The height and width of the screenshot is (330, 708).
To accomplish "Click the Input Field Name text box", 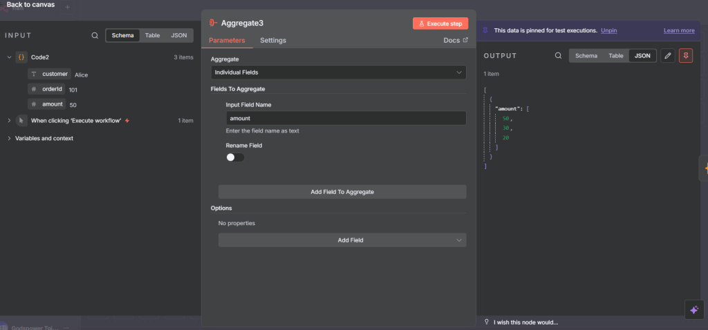I will (x=345, y=118).
